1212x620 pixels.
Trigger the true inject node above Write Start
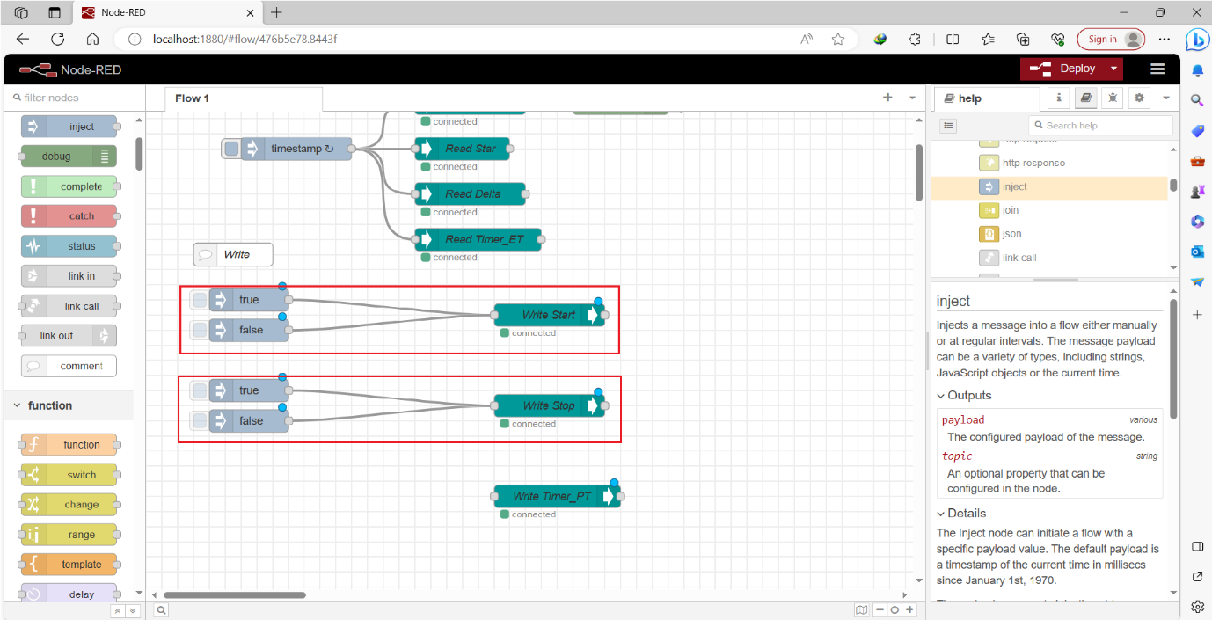pyautogui.click(x=198, y=299)
